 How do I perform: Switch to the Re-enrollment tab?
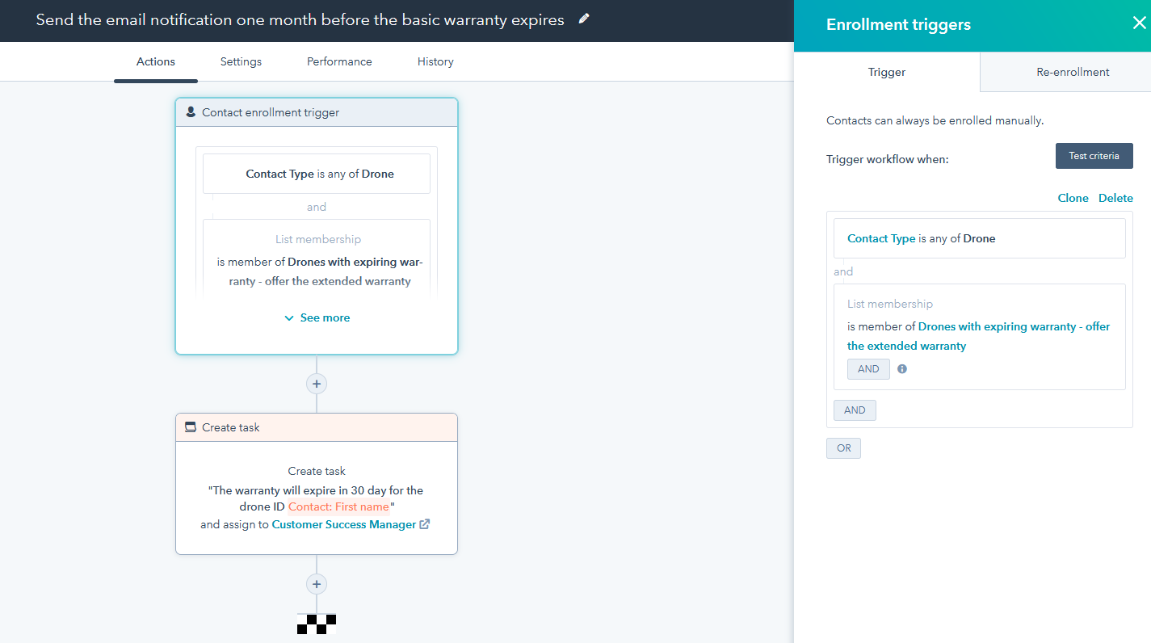[1073, 72]
